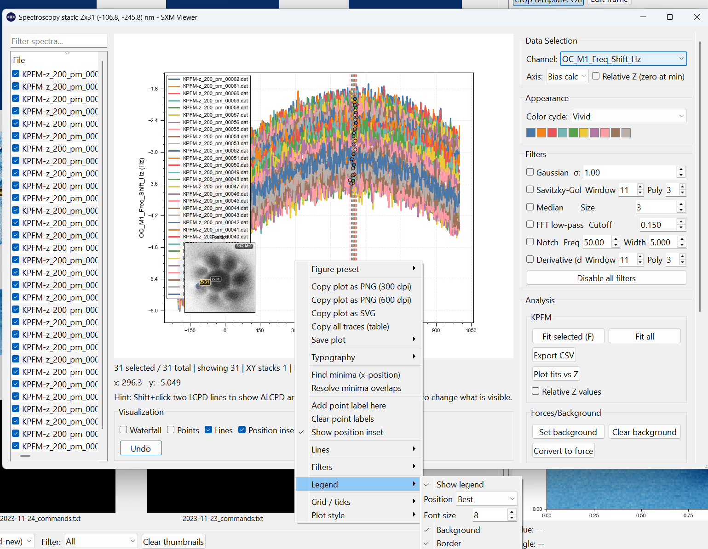Select the green swatch in the Vivid color cycle
The height and width of the screenshot is (549, 708).
click(573, 132)
